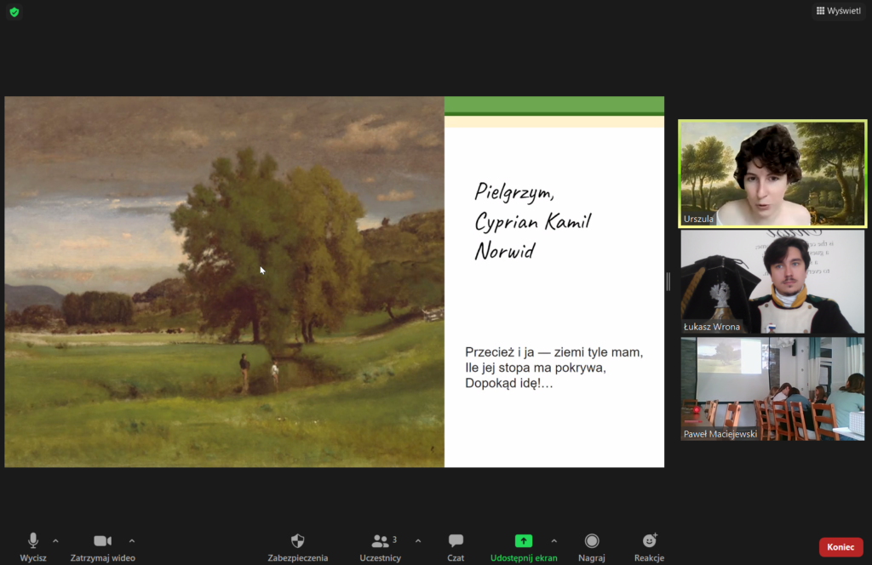Expand the arrow beside Uczestnicy
The width and height of the screenshot is (872, 565).
coord(418,540)
